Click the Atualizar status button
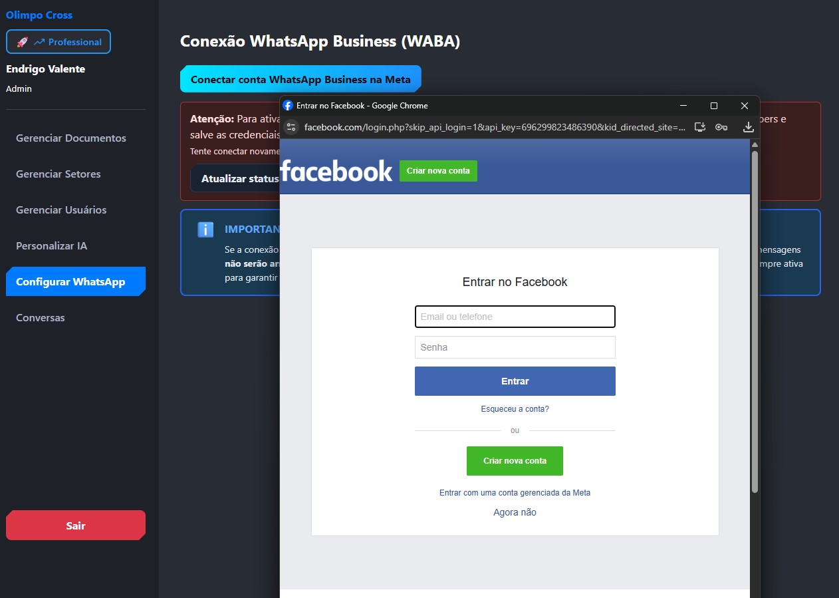839x598 pixels. tap(236, 179)
